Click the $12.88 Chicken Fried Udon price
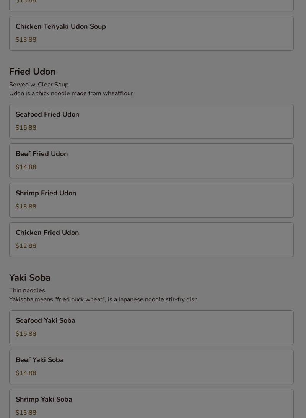306x418 pixels. [x=26, y=246]
